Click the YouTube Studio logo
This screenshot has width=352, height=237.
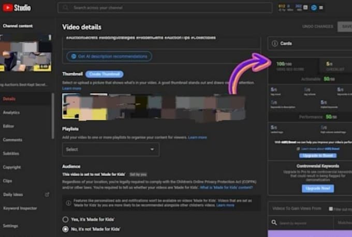pyautogui.click(x=17, y=8)
